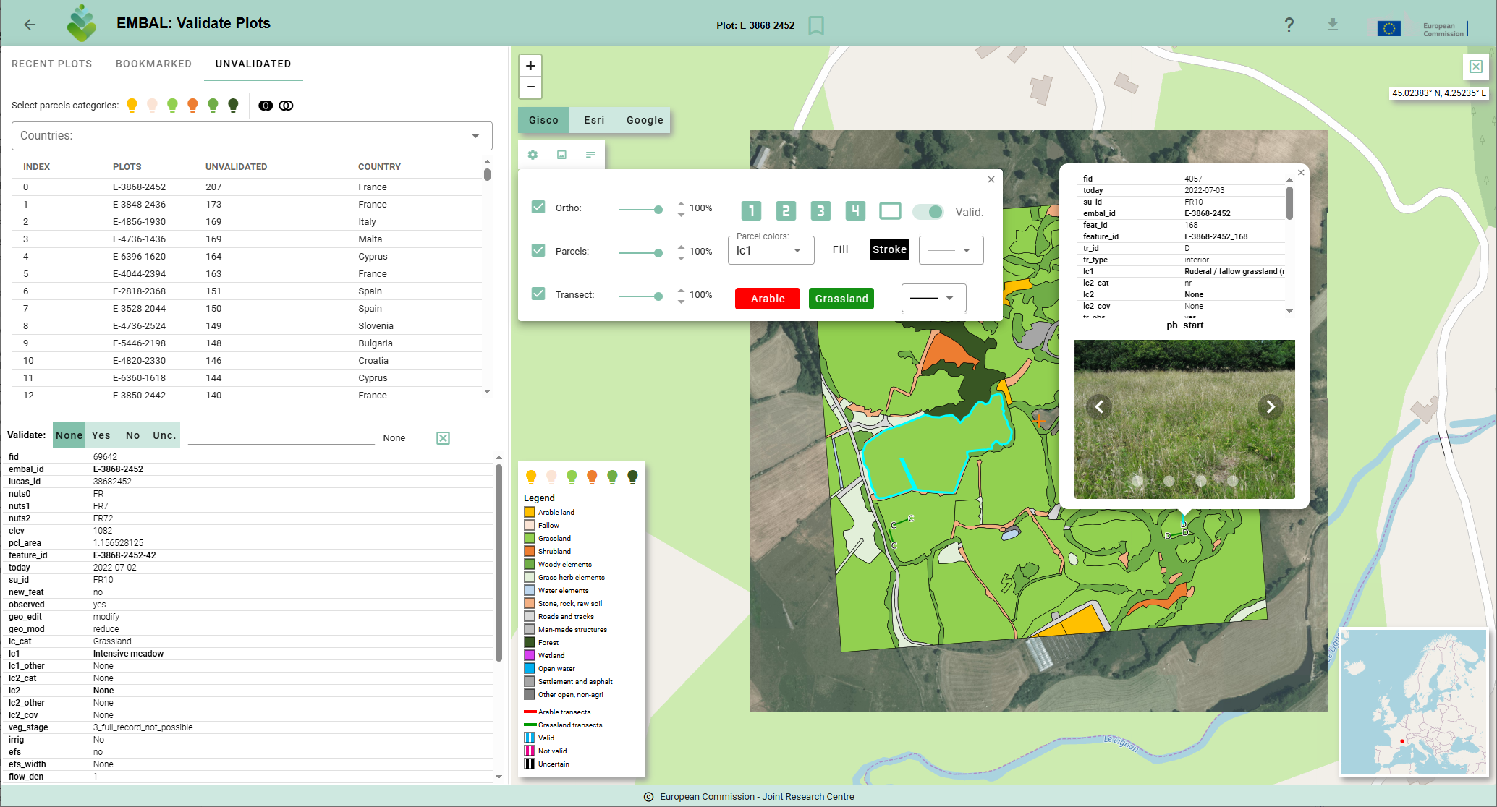
Task: Click the green Grassland transect button
Action: [841, 299]
